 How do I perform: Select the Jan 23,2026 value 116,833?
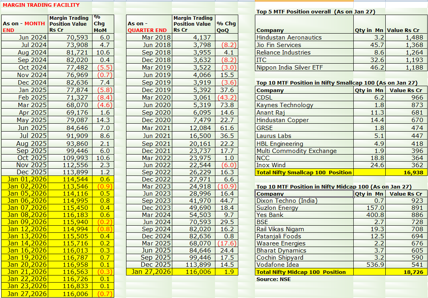[70, 286]
